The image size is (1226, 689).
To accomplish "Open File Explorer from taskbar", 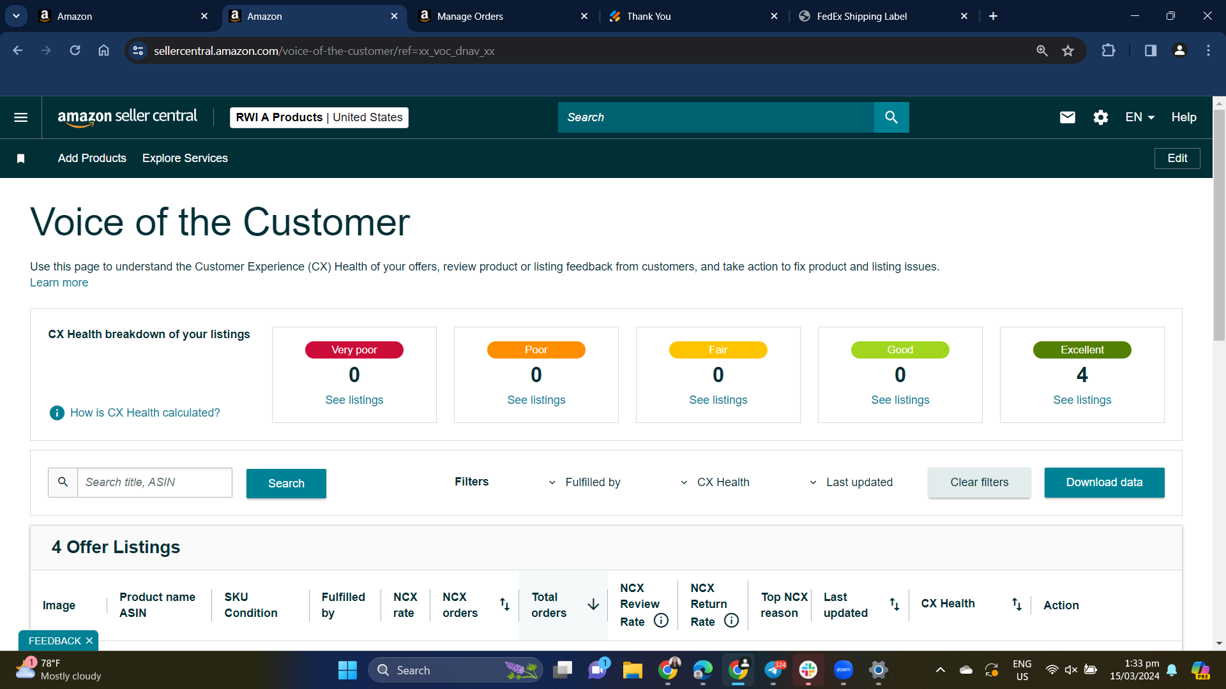I will tap(633, 670).
